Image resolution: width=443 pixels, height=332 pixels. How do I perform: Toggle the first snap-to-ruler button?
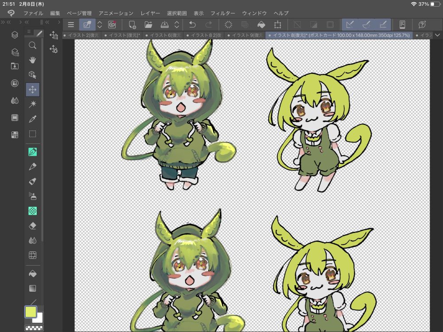pos(350,25)
